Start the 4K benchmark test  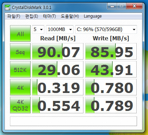pyautogui.click(x=20, y=87)
